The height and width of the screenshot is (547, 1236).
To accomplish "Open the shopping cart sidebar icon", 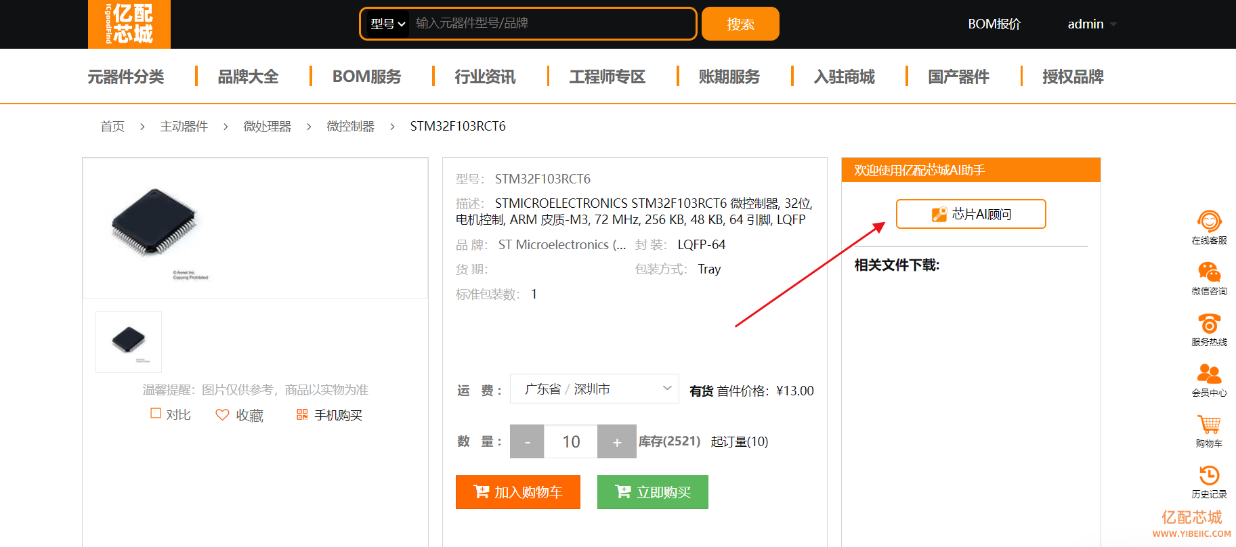I will coord(1209,424).
